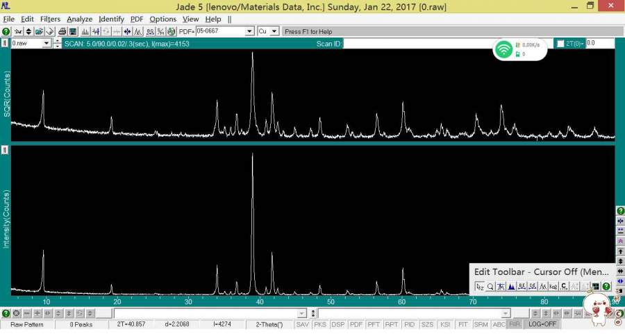Click the scan overlay icon next to the help icon
Viewport: 625px width, 334px height.
point(18,31)
